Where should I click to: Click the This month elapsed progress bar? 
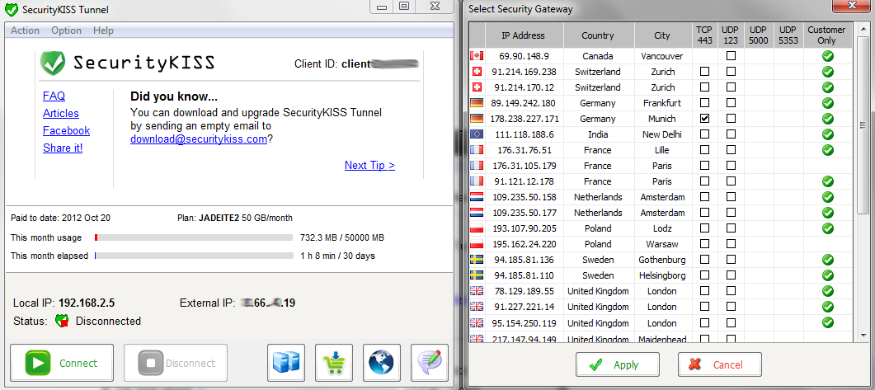click(194, 256)
